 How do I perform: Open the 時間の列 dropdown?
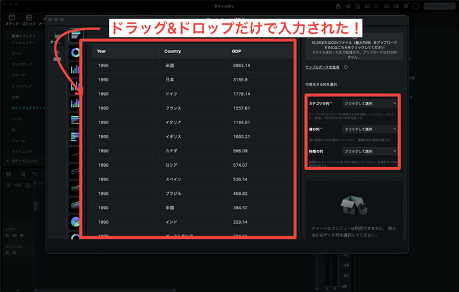(x=370, y=152)
